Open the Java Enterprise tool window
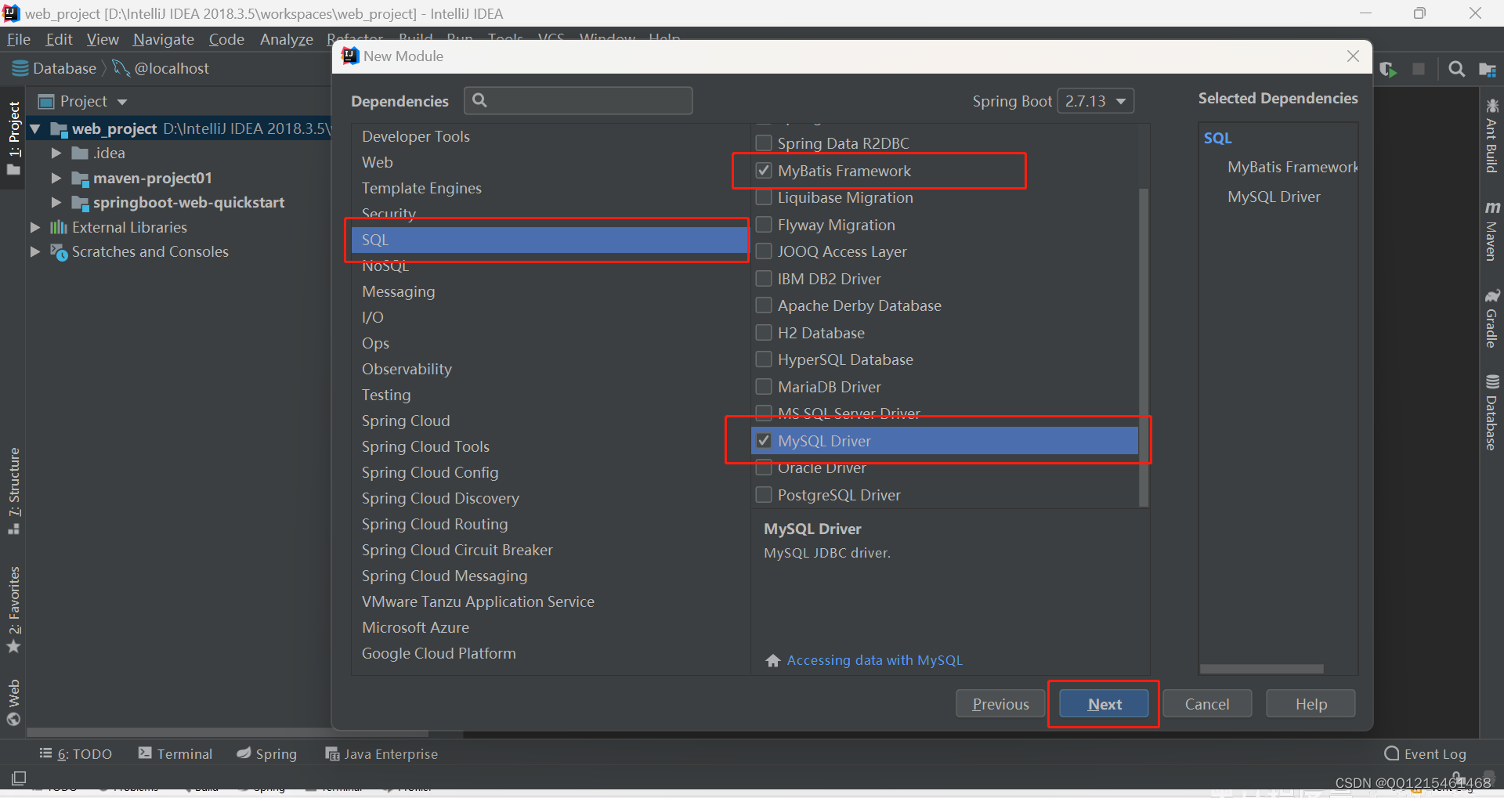The width and height of the screenshot is (1504, 798). [381, 753]
